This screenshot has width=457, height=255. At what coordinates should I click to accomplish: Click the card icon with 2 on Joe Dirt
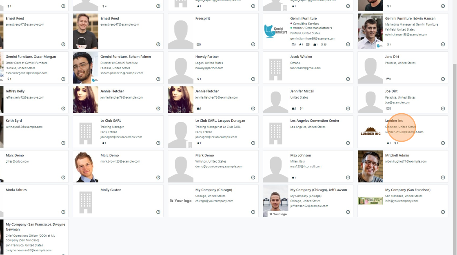click(x=388, y=108)
